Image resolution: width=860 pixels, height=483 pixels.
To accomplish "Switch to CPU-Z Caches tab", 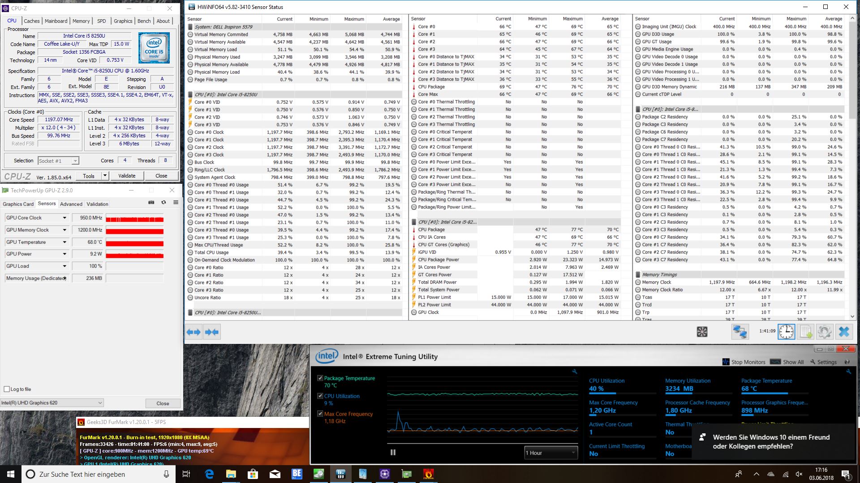I will click(x=32, y=21).
